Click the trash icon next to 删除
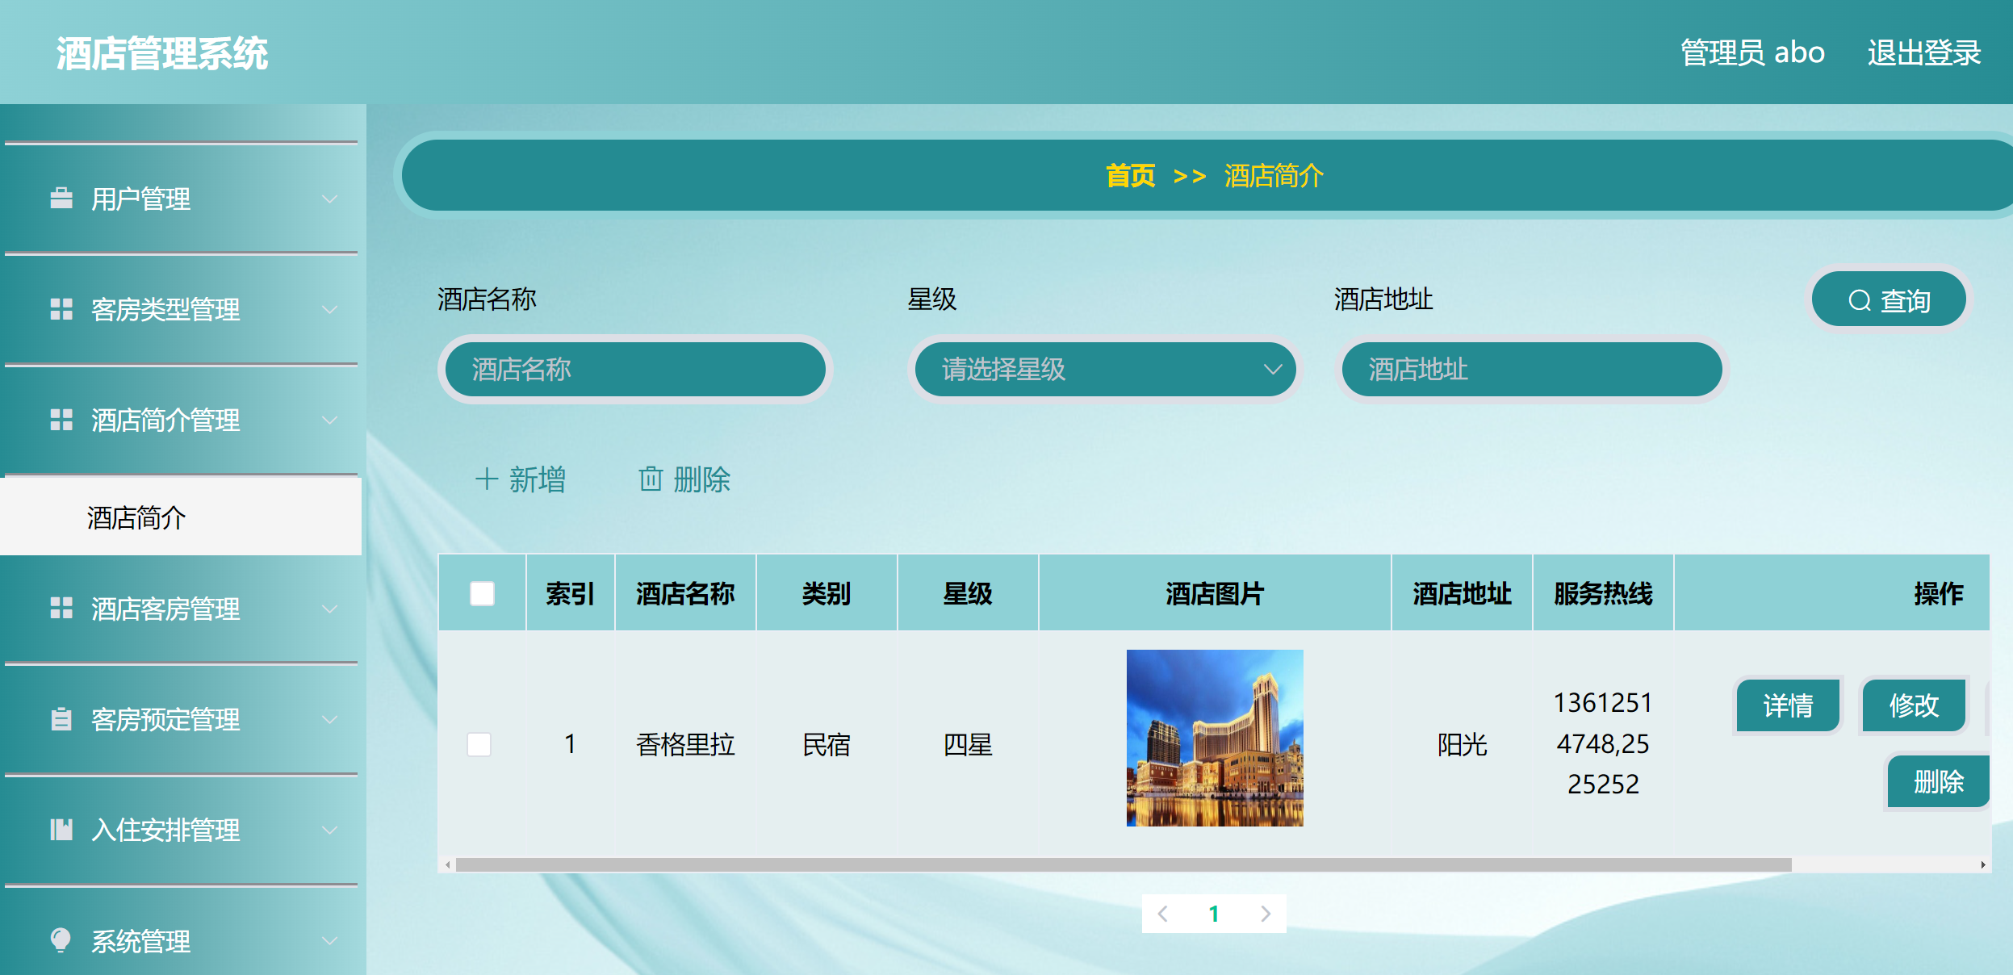This screenshot has height=975, width=2013. (651, 479)
